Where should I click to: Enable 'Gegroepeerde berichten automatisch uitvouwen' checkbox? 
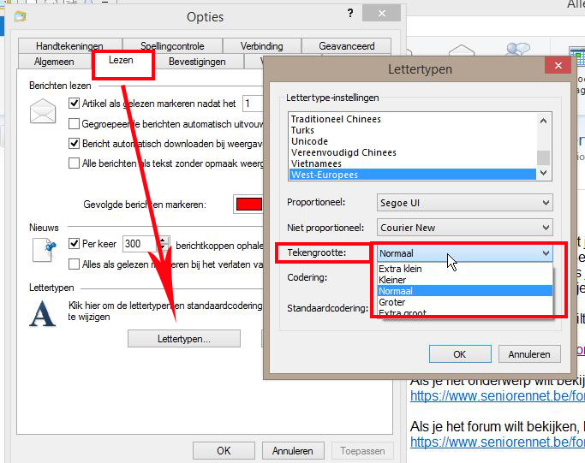[75, 123]
